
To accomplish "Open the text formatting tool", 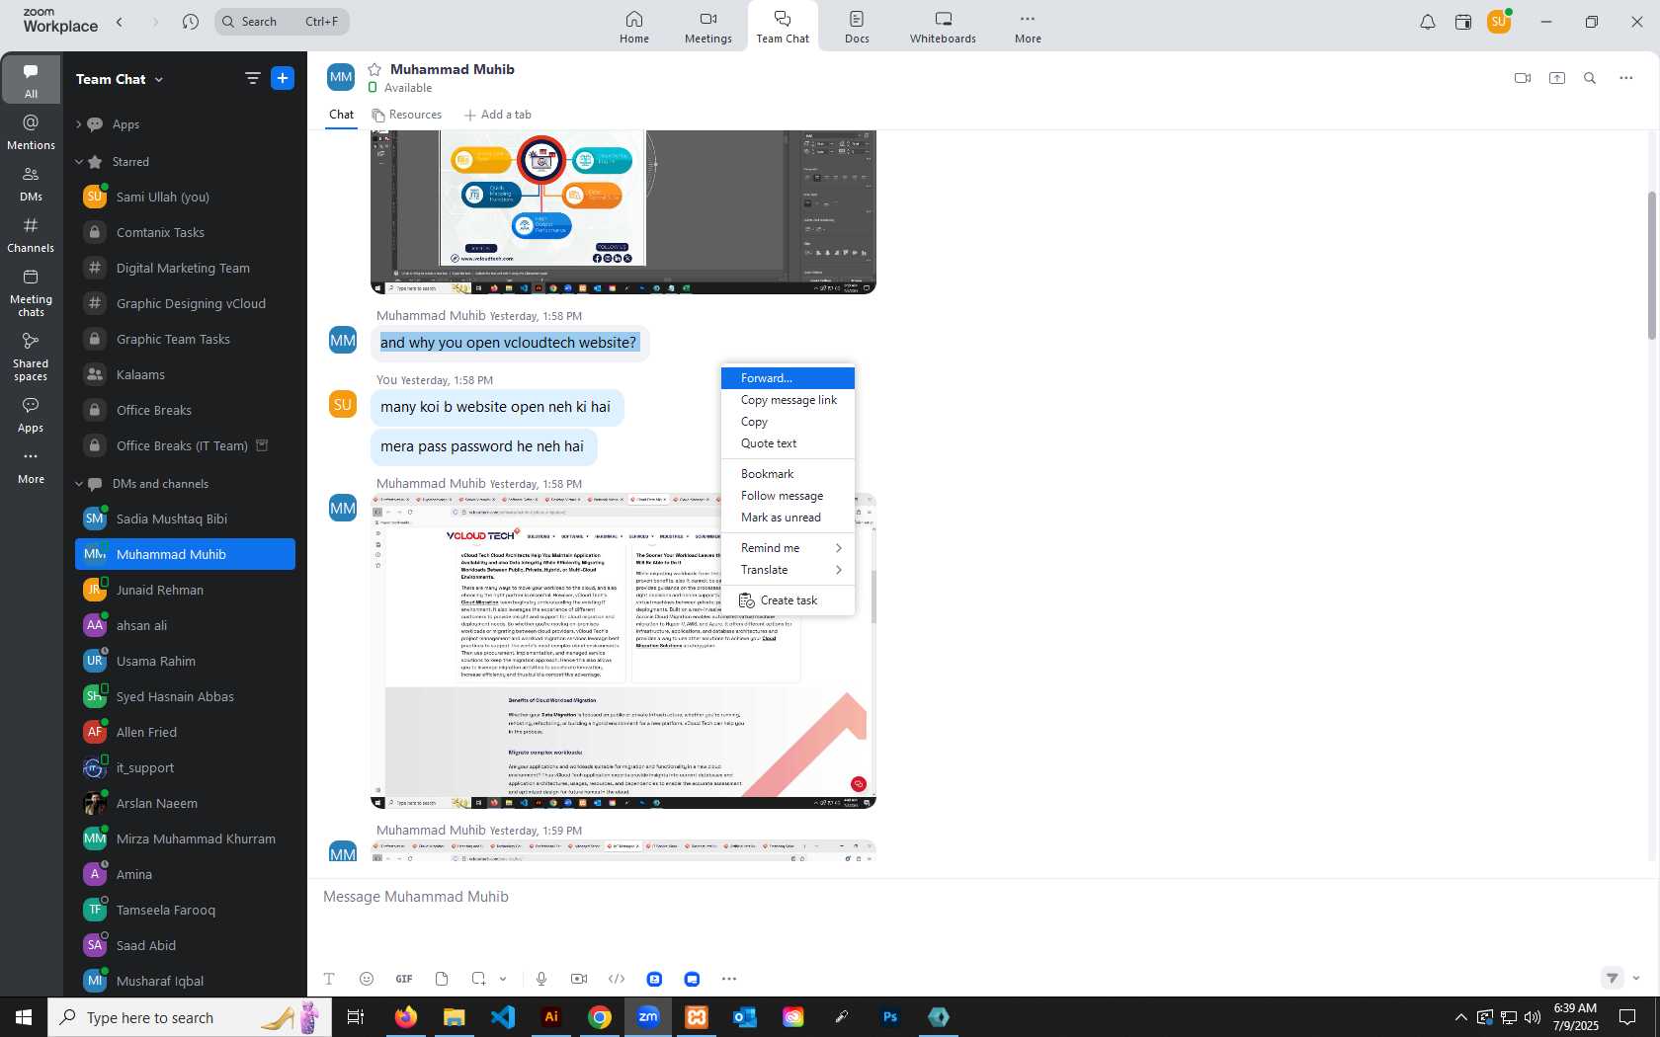I will pyautogui.click(x=329, y=979).
